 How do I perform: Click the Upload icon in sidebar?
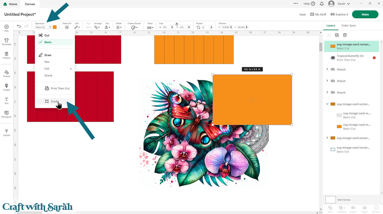(x=6, y=132)
